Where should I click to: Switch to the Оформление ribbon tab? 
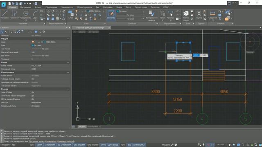(51, 7)
